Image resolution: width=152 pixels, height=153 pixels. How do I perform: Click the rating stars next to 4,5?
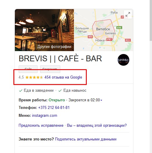pos(34,77)
